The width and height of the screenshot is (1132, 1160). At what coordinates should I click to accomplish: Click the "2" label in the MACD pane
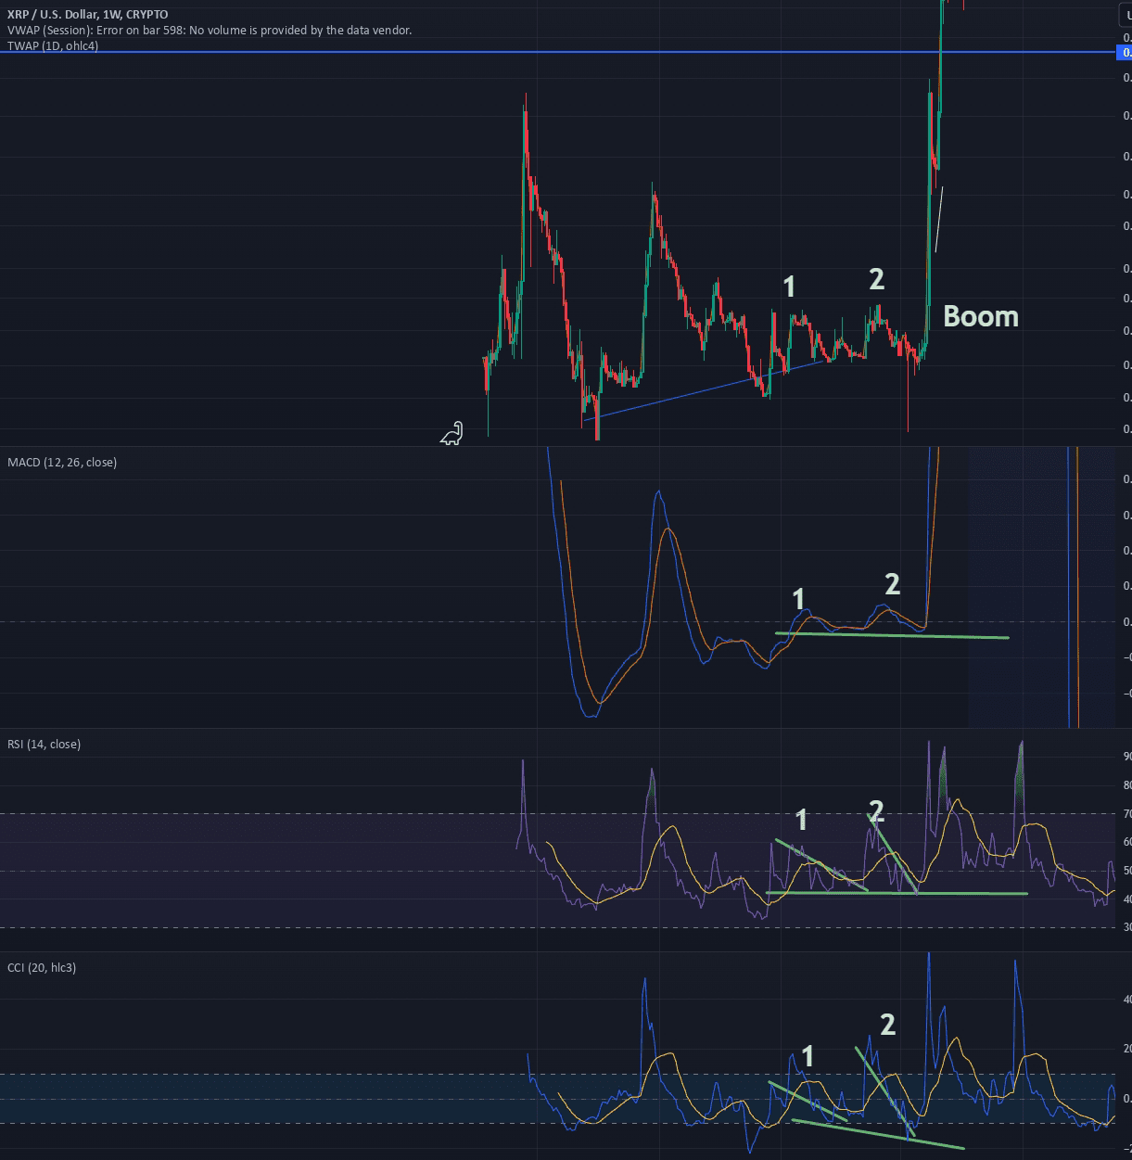tap(892, 583)
